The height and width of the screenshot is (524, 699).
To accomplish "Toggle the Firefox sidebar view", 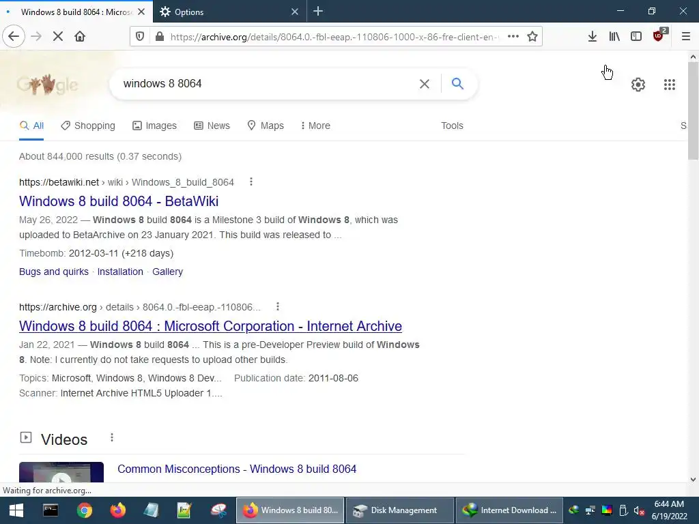I will point(636,37).
